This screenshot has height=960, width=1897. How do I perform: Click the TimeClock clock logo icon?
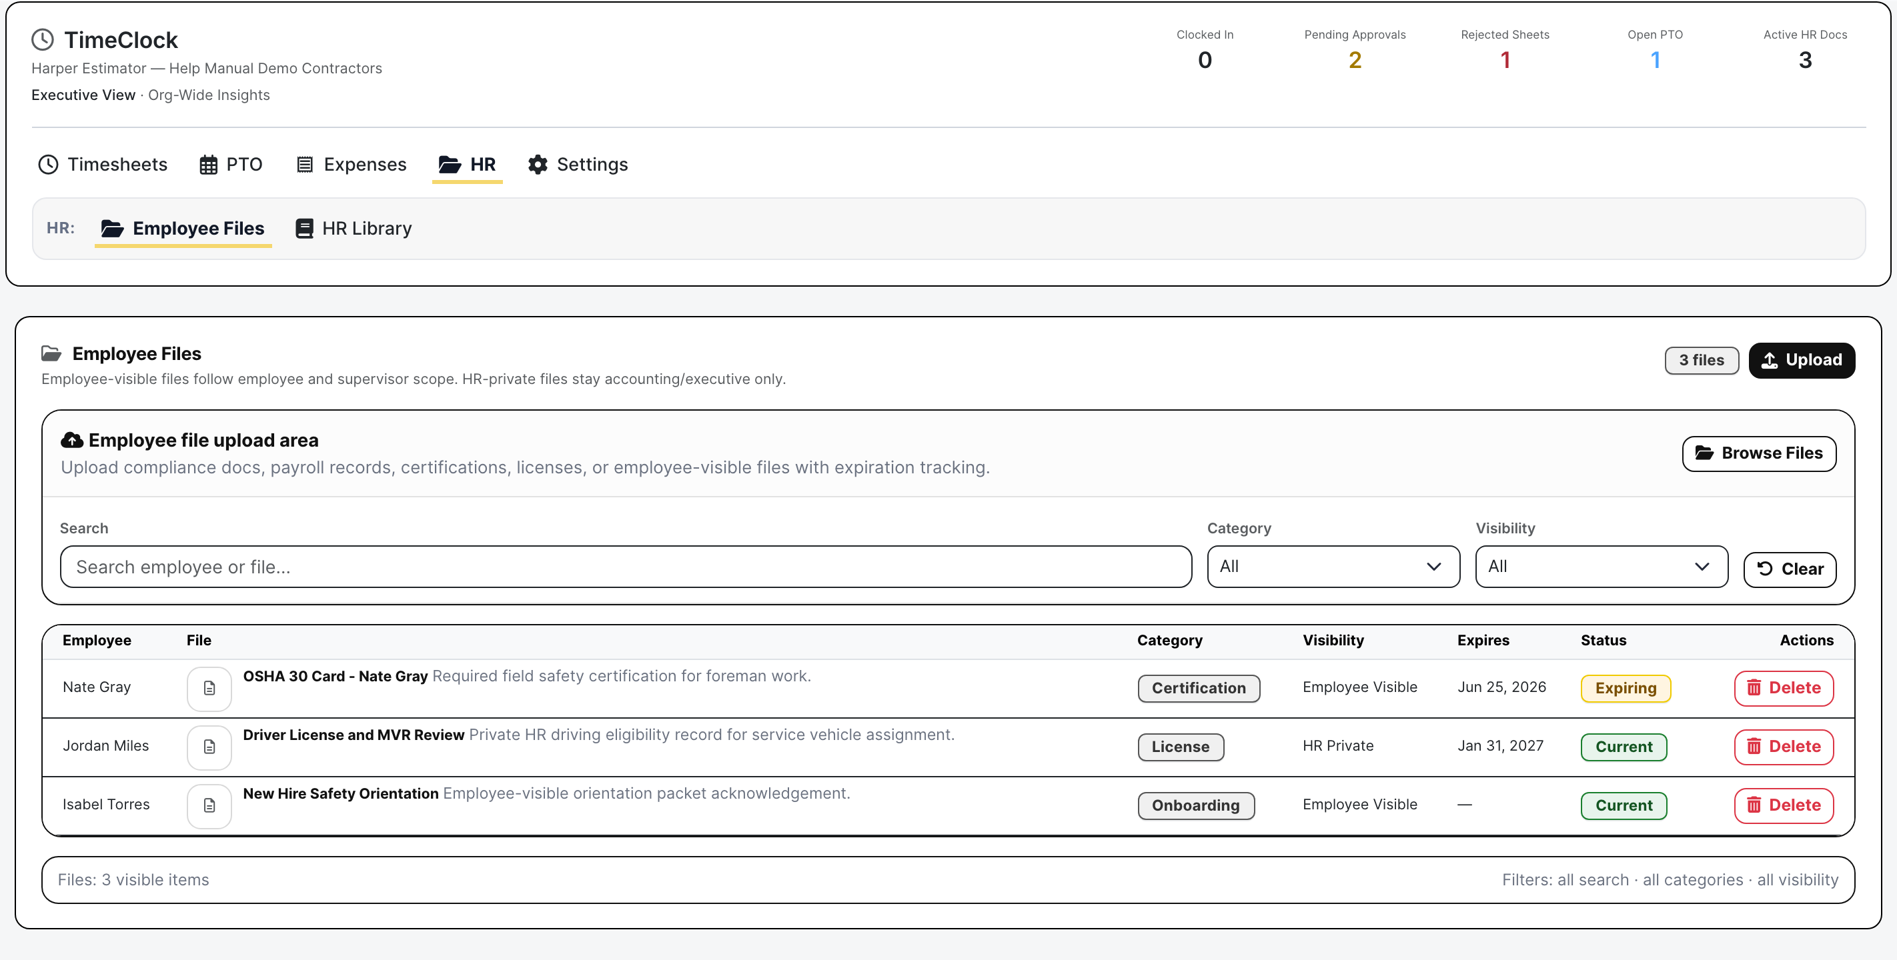pos(43,40)
